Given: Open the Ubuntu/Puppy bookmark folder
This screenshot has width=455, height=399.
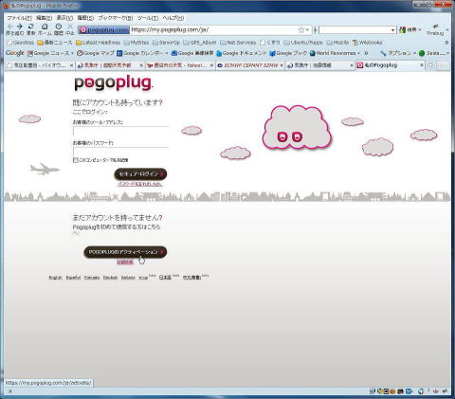Looking at the screenshot, I should [303, 43].
